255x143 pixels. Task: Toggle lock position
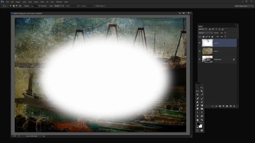(209, 37)
